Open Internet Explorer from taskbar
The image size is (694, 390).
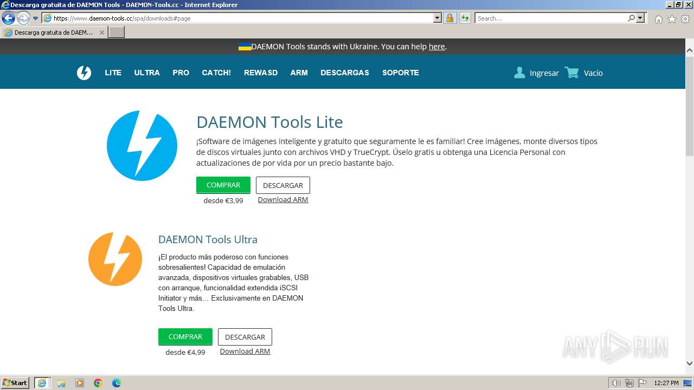pos(42,382)
